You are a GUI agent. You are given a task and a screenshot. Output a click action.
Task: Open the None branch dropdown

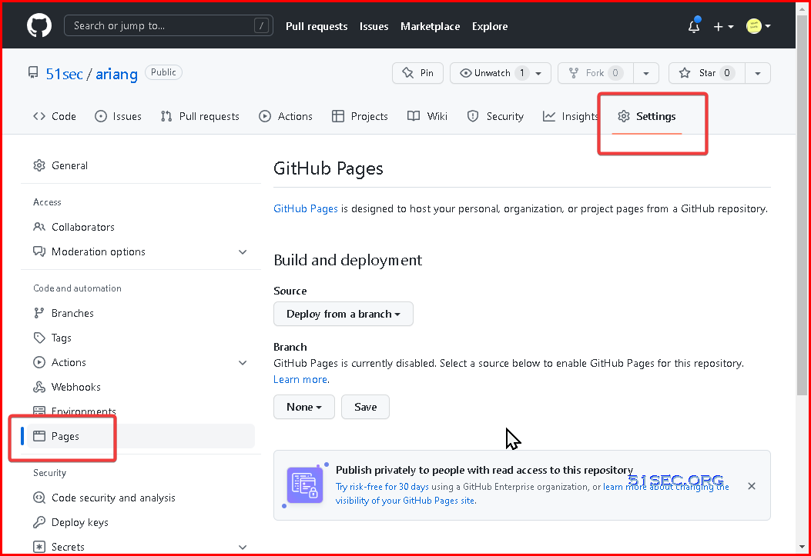(x=304, y=407)
